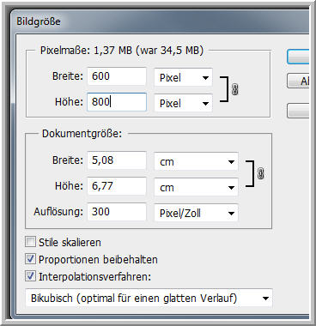Image resolution: width=316 pixels, height=326 pixels.
Task: Click the partially visible Ab... button
Action: [x=298, y=81]
